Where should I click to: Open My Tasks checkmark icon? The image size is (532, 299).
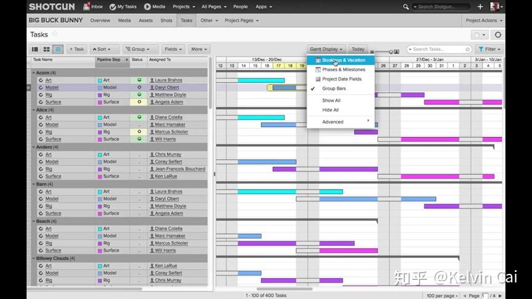pyautogui.click(x=113, y=7)
